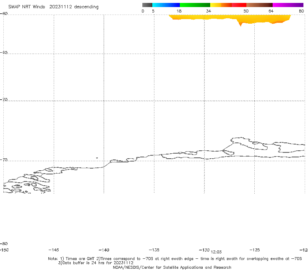Click the blue 5–18 color bar segment
Viewport: 308px width, 270px height.
click(x=166, y=5)
